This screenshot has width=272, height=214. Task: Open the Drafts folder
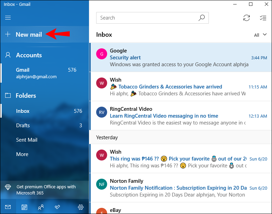45,125
